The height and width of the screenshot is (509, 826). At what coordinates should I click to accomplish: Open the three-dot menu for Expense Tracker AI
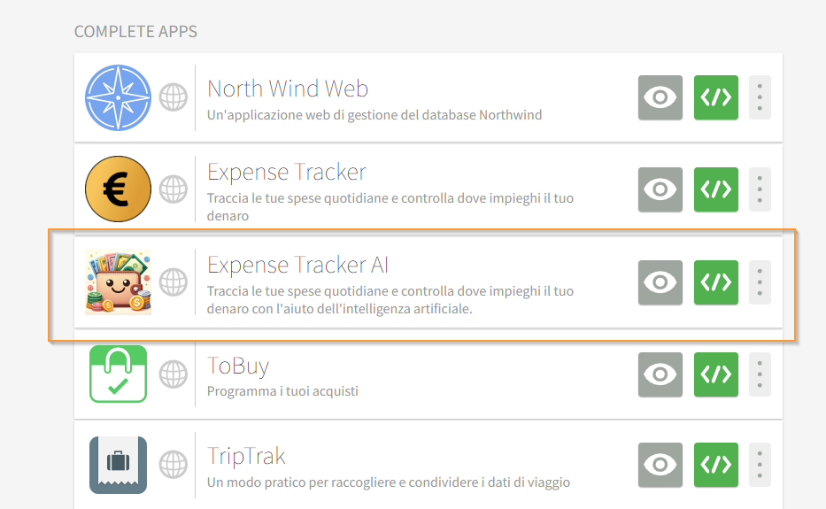tap(760, 282)
